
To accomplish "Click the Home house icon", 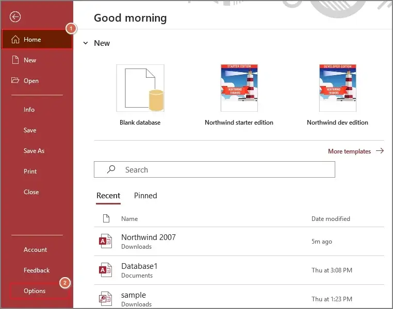I will [15, 40].
